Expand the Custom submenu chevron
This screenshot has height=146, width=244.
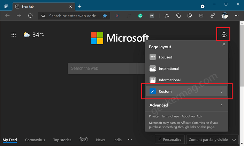coord(221,91)
